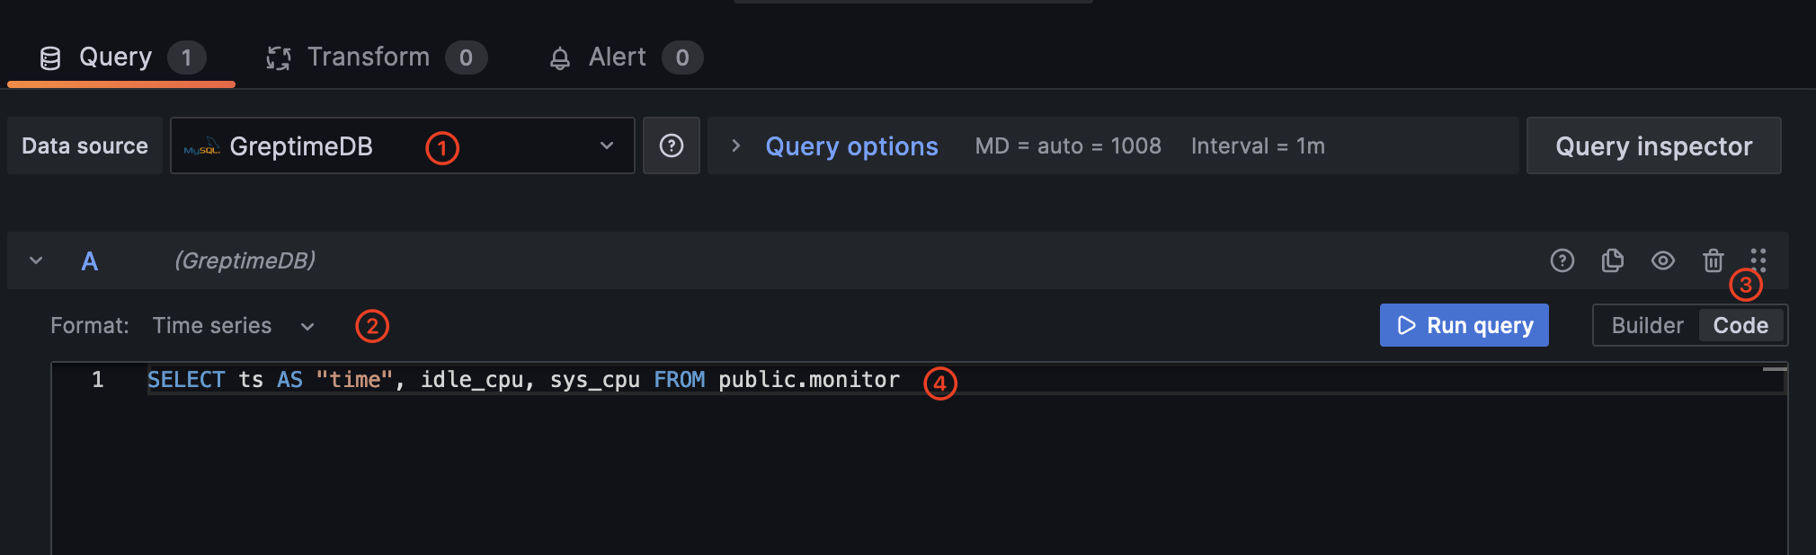
Task: Keep Code mode selected in the editor toggle
Action: coord(1740,325)
